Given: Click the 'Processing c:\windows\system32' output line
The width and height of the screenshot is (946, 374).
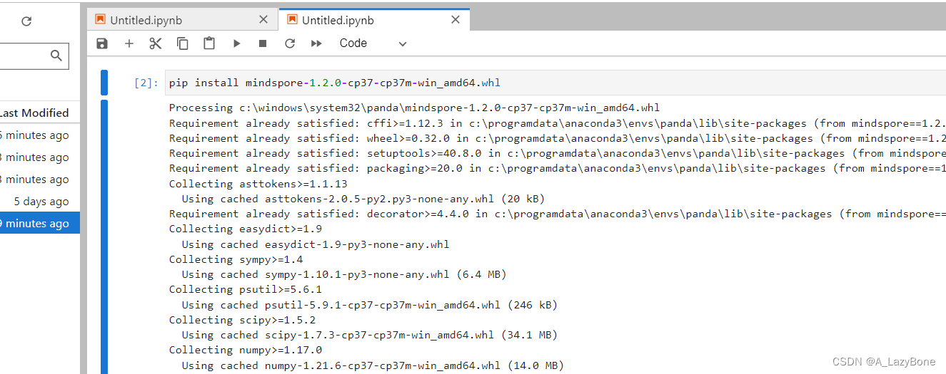Looking at the screenshot, I should (415, 108).
